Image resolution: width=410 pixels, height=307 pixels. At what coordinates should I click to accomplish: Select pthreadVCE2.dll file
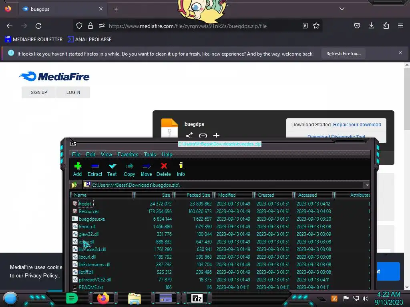(94, 279)
